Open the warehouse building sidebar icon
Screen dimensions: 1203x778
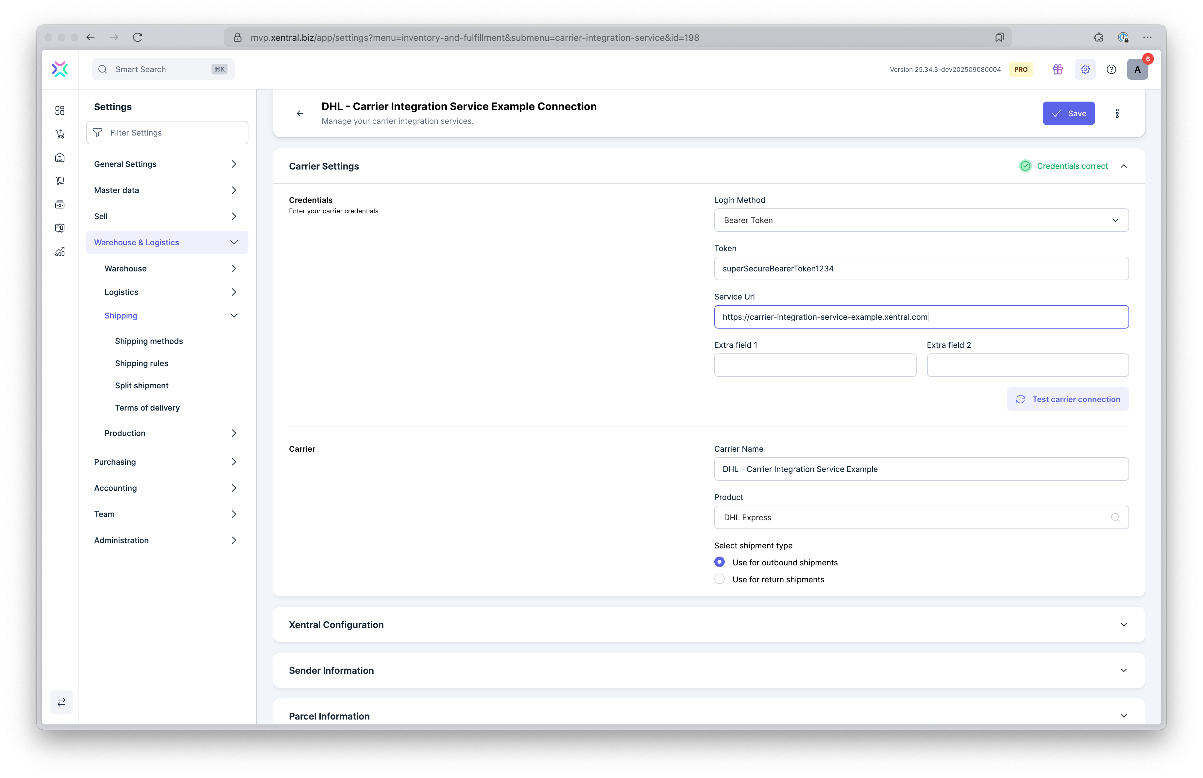click(x=59, y=157)
